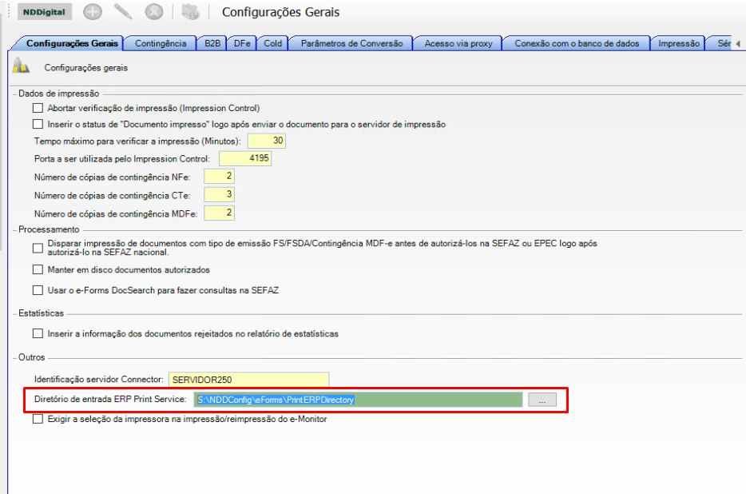The height and width of the screenshot is (494, 746).
Task: Enable Abortar verificação de impressão checkbox
Action: (38, 108)
